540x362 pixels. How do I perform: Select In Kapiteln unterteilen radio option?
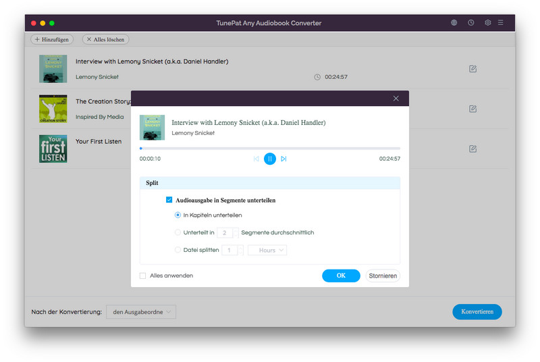(178, 215)
